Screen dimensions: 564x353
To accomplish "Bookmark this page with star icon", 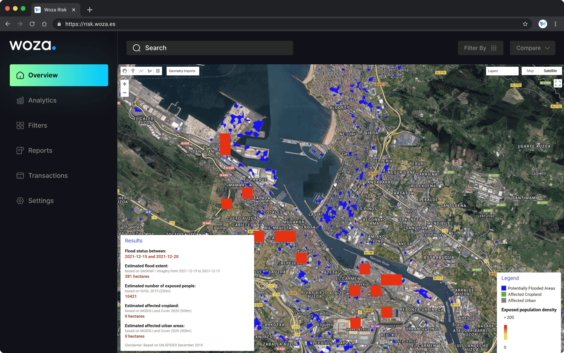I will pos(525,24).
